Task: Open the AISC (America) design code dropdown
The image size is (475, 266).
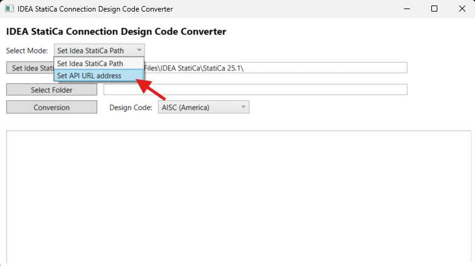Action: point(203,107)
